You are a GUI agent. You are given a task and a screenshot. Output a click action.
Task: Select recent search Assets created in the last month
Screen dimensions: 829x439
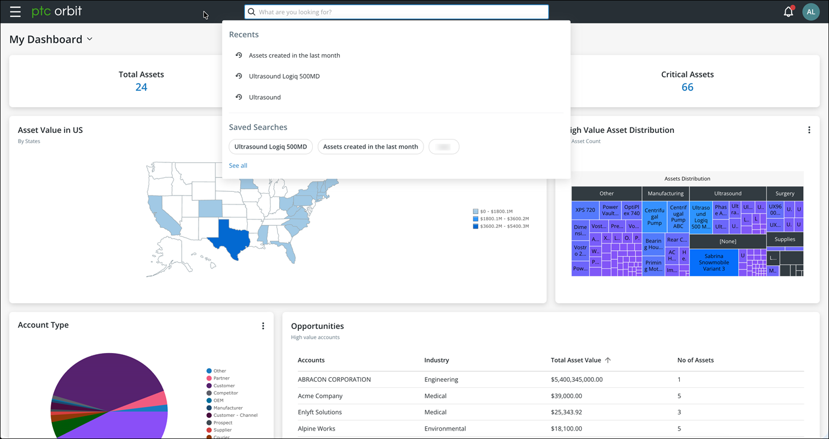(294, 55)
